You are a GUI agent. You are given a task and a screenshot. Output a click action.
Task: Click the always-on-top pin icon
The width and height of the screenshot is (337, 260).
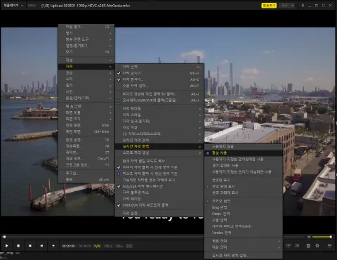click(303, 6)
